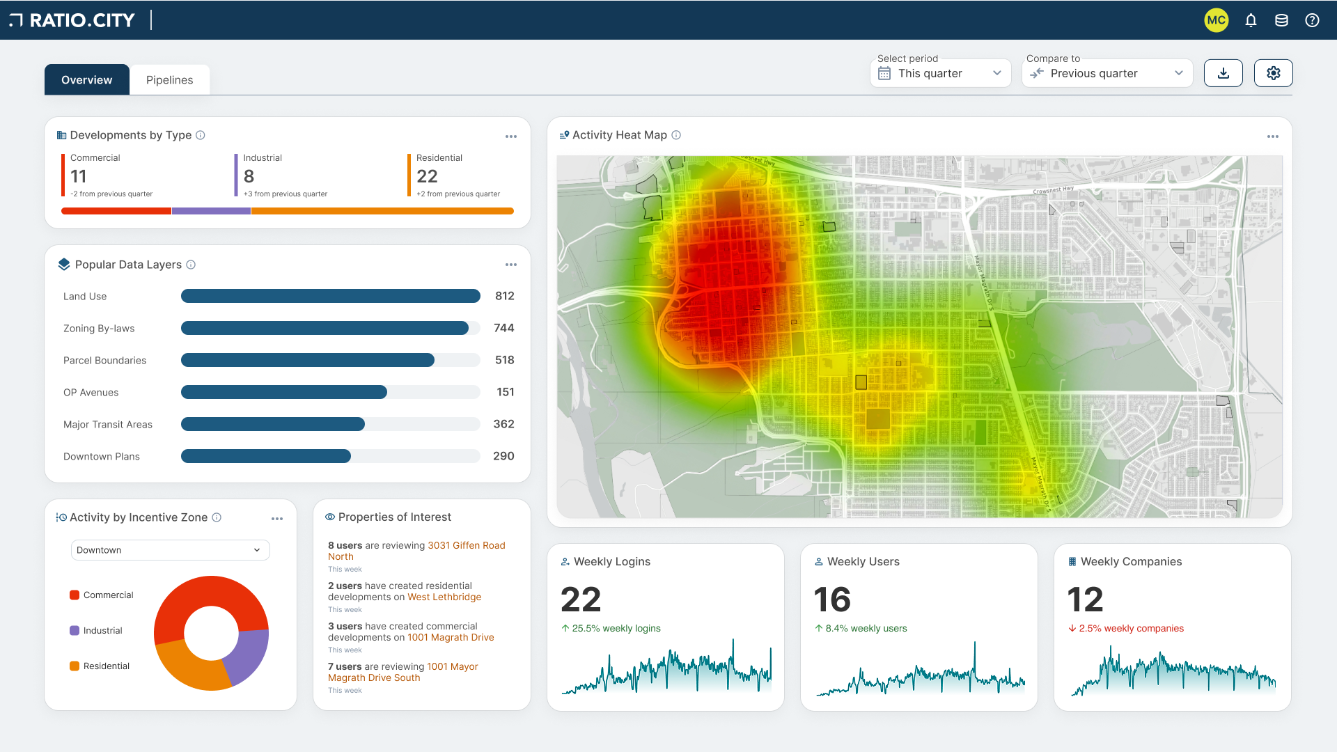Image resolution: width=1337 pixels, height=752 pixels.
Task: Open the Downtown incentive zone dropdown
Action: pyautogui.click(x=171, y=550)
